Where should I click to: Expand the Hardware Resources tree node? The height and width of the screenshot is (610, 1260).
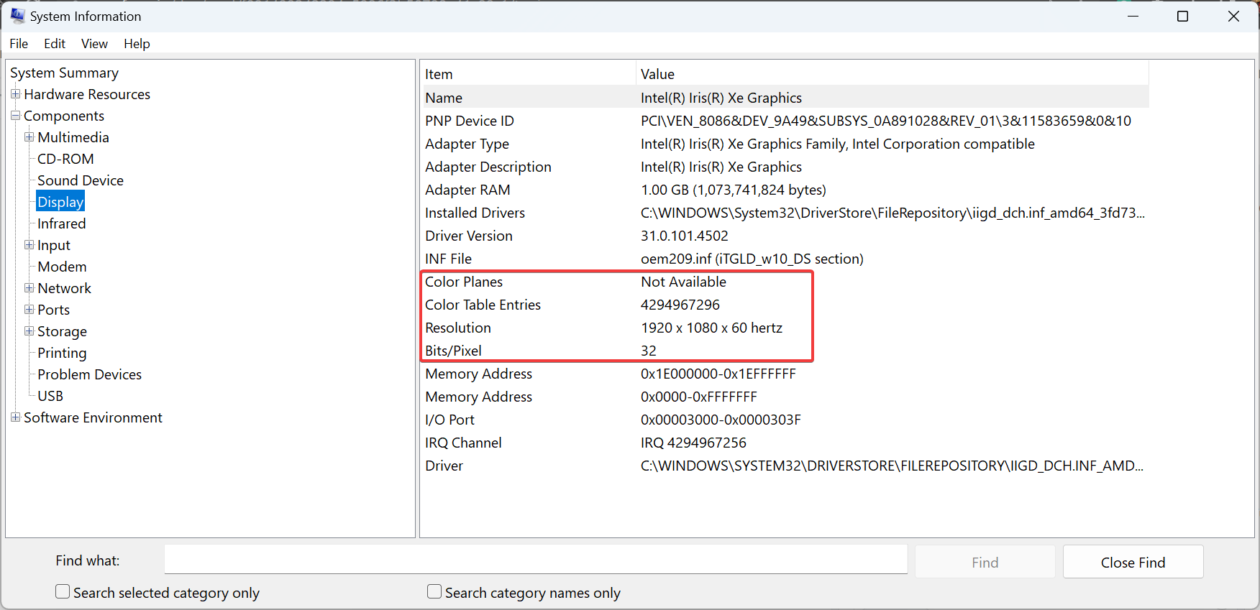15,94
